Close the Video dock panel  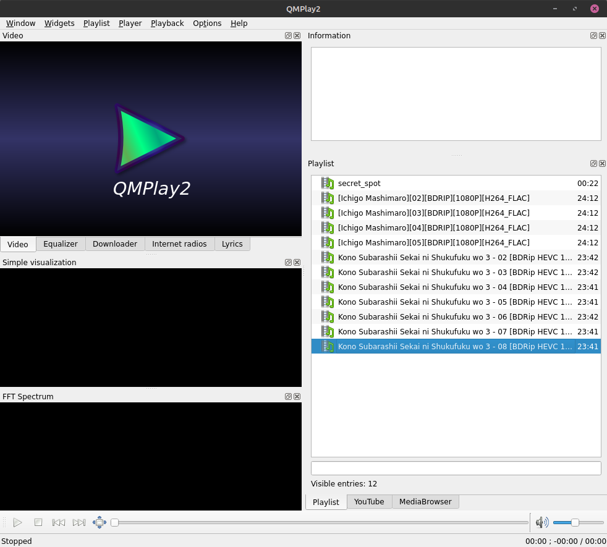coord(297,36)
